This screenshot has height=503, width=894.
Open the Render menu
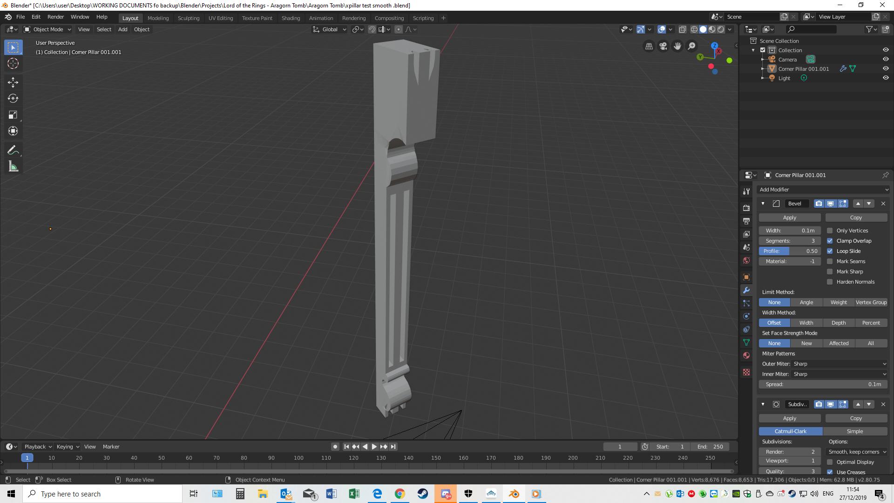[55, 17]
